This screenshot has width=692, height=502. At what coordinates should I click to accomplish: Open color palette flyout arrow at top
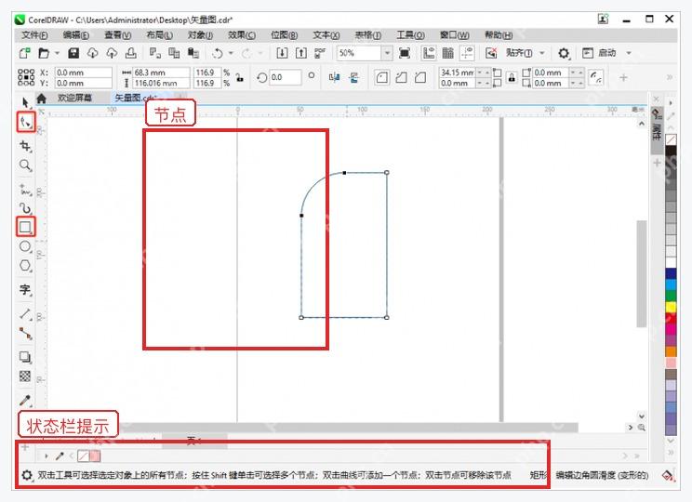[x=671, y=103]
